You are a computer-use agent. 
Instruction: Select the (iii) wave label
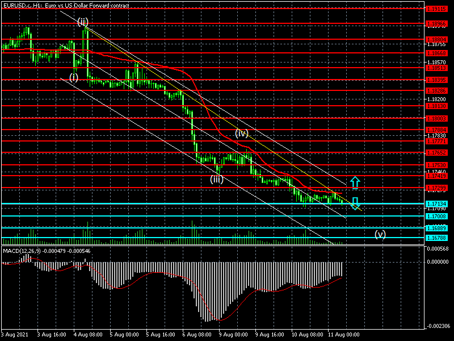217,179
